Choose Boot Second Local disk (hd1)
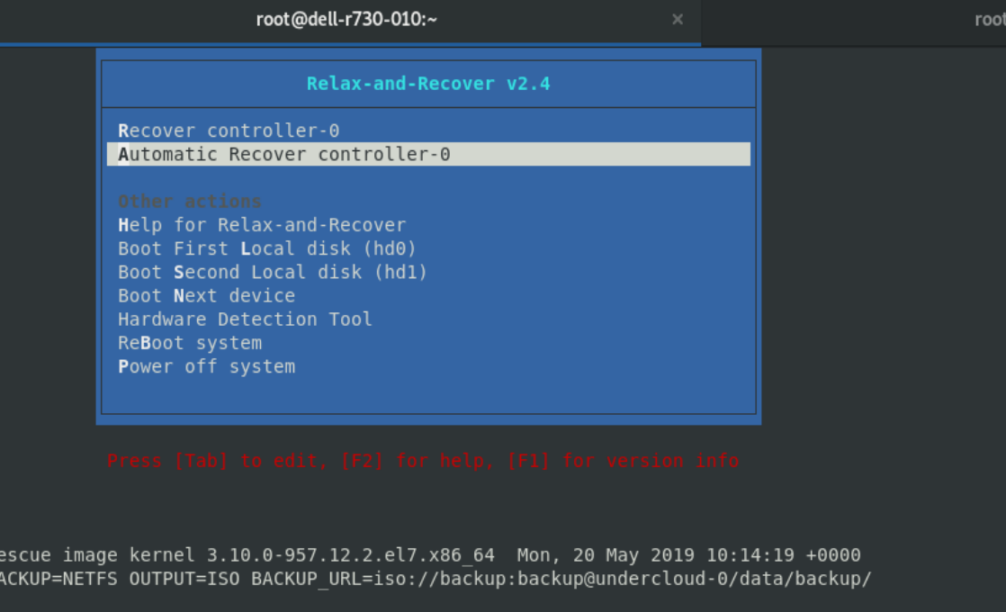 click(x=272, y=273)
